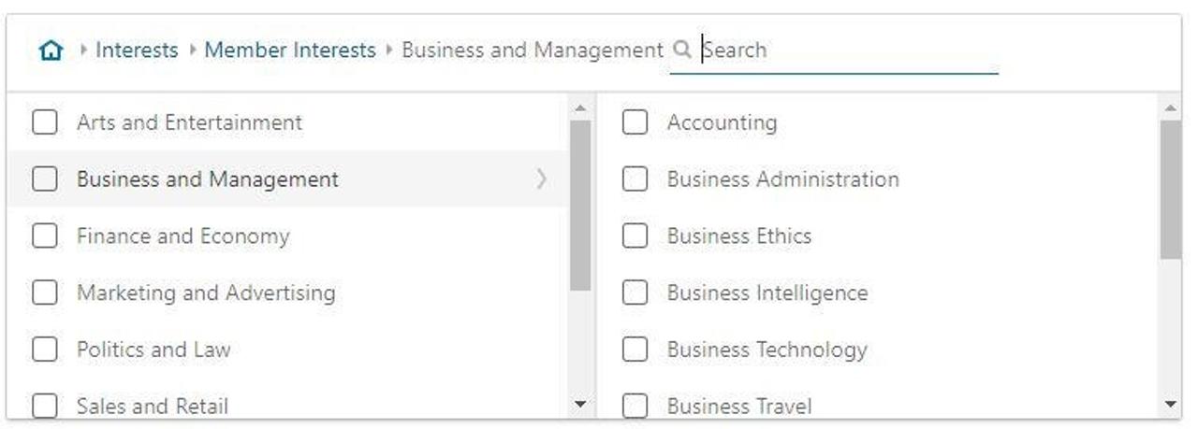1198x429 pixels.
Task: Open the Interests breadcrumb link
Action: click(137, 50)
